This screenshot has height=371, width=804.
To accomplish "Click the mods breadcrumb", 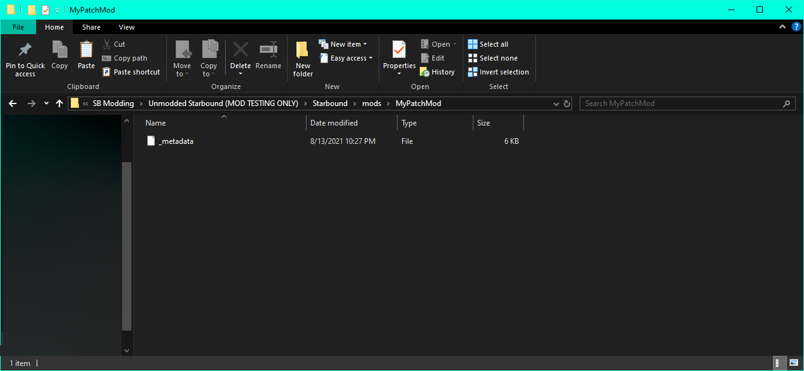I will (372, 103).
